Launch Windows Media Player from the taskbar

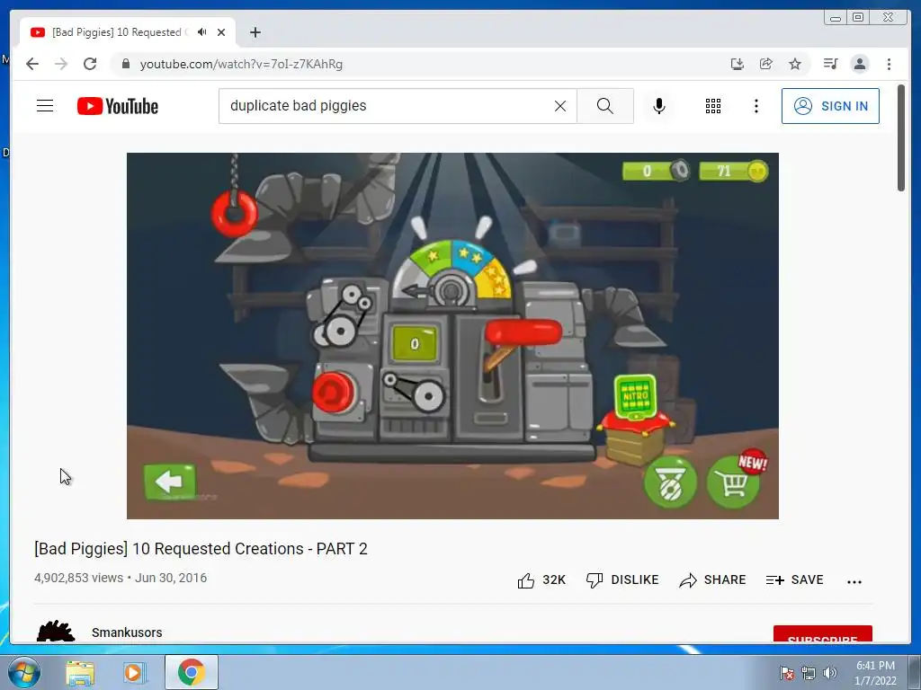point(133,672)
